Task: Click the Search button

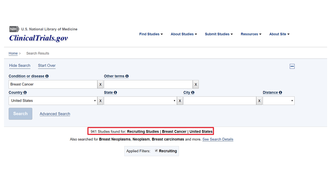Action: [x=20, y=114]
